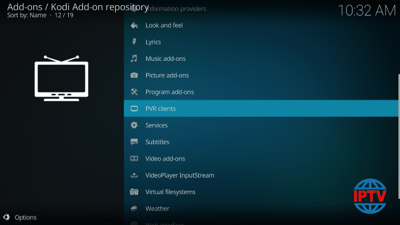This screenshot has height=225, width=400.
Task: Choose the Video add-ons text label
Action: [x=165, y=158]
